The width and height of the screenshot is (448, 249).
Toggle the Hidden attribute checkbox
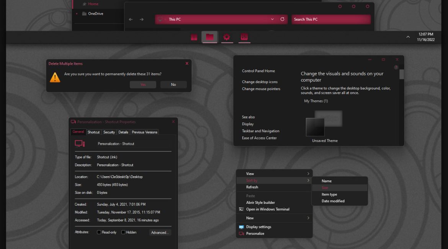pyautogui.click(x=123, y=232)
